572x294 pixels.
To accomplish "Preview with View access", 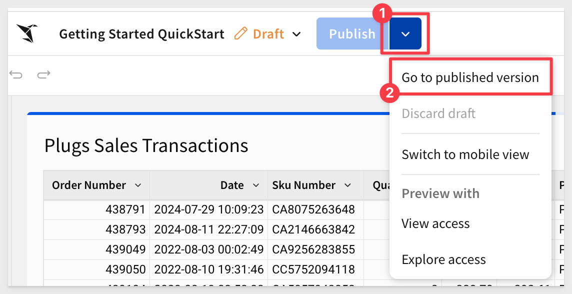I will (x=435, y=223).
